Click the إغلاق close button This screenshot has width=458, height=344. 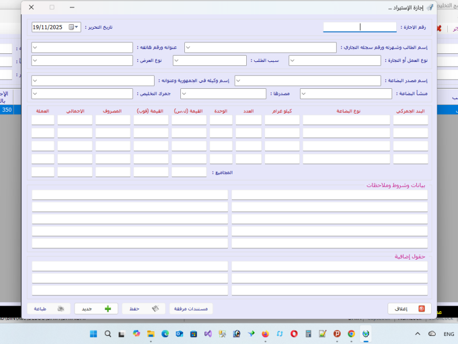click(409, 308)
